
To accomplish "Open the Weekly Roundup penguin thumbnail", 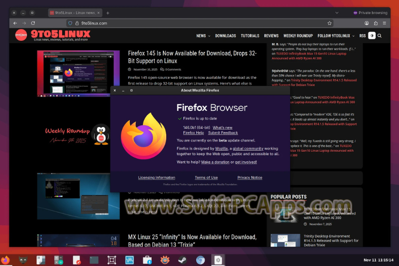I will (78, 135).
